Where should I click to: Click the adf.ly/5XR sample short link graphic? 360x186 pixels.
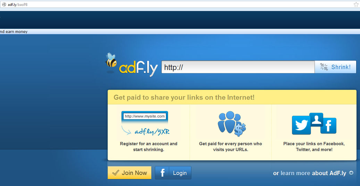click(152, 132)
